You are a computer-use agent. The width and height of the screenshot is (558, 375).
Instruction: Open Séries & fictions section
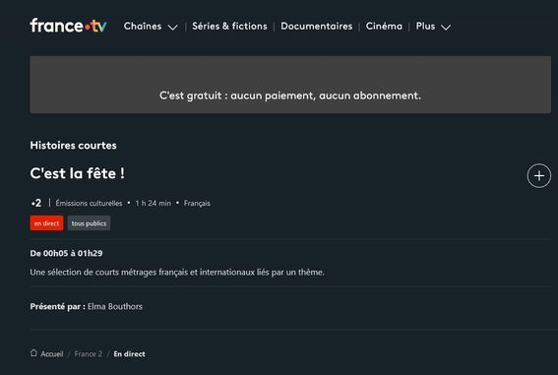[x=229, y=27]
